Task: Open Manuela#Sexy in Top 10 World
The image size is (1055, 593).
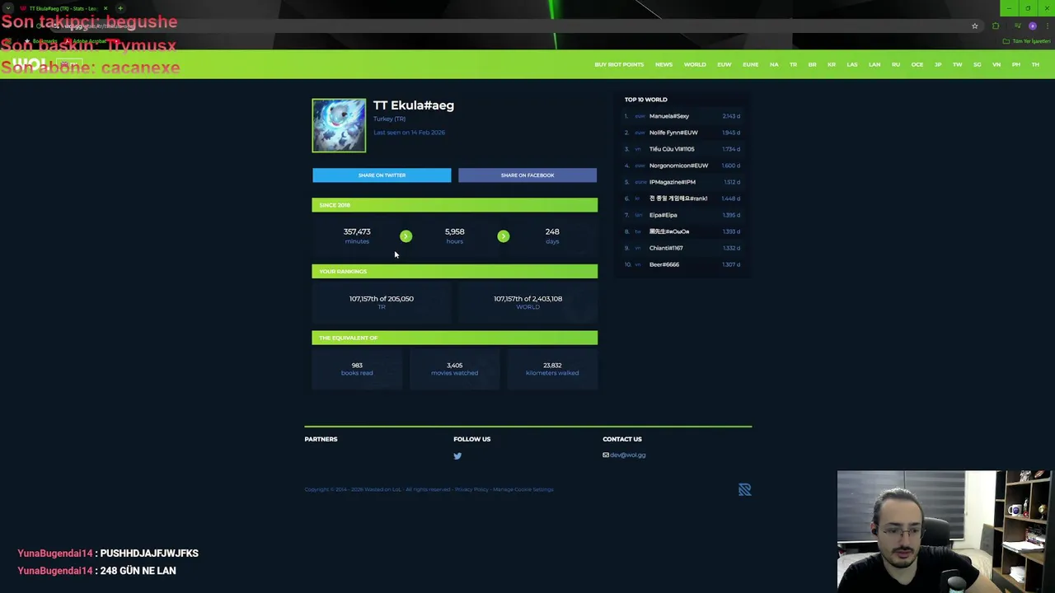Action: pyautogui.click(x=668, y=116)
